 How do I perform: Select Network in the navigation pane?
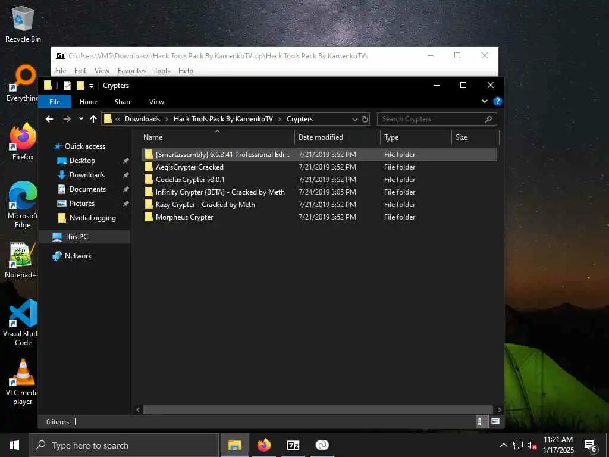coord(78,256)
